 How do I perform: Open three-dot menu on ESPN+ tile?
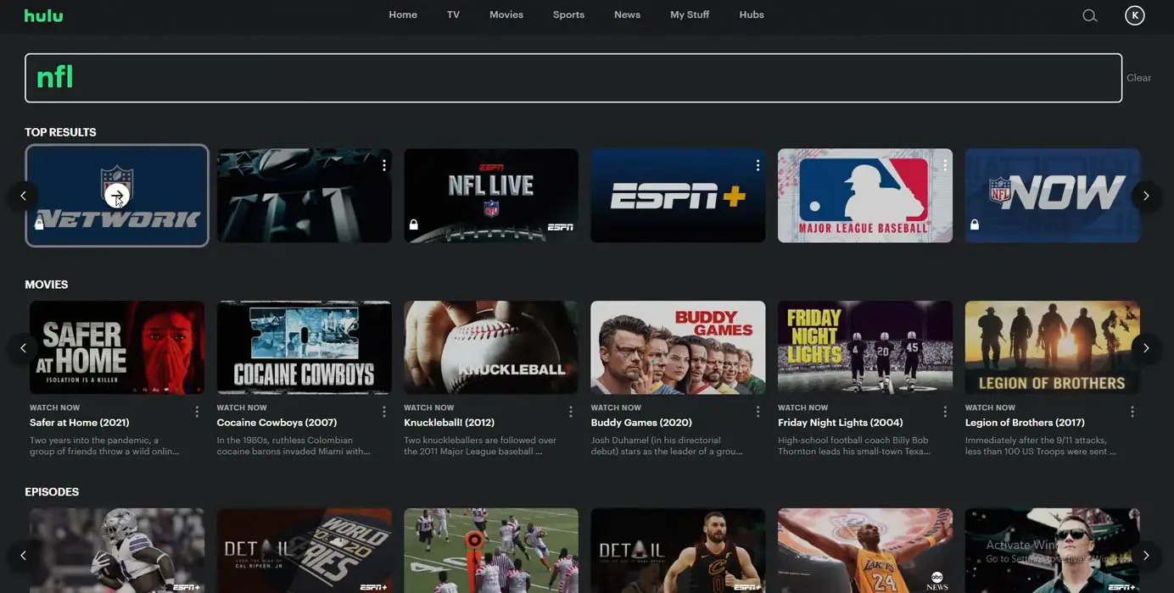click(x=758, y=165)
